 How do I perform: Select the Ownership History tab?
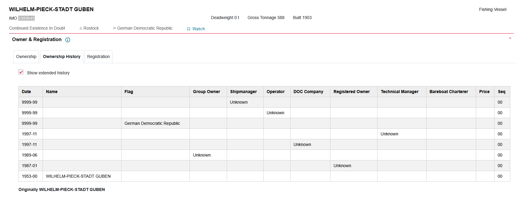62,57
